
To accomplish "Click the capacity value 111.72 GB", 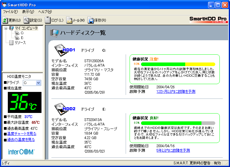I will [92, 74].
